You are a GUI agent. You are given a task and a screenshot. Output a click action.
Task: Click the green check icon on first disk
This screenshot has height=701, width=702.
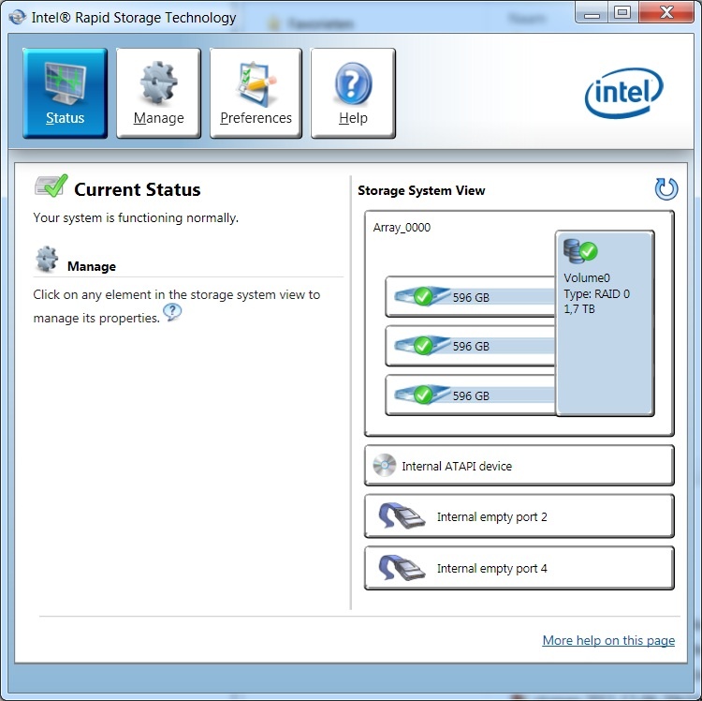[423, 296]
